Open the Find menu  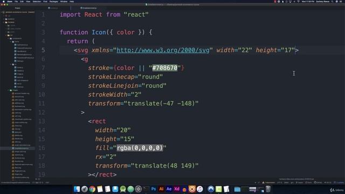pos(45,2)
